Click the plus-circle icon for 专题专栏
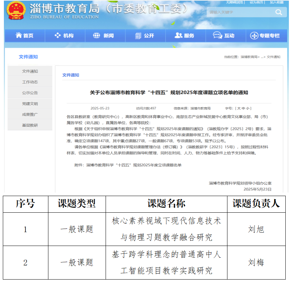Screen dimensions: 291x281 (x=254, y=36)
